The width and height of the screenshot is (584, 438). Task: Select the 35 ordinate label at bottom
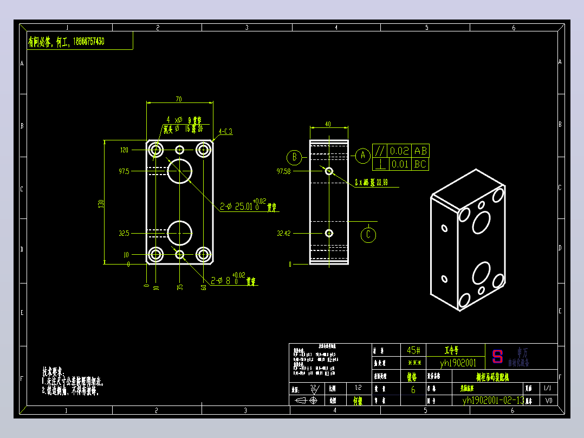pyautogui.click(x=179, y=287)
